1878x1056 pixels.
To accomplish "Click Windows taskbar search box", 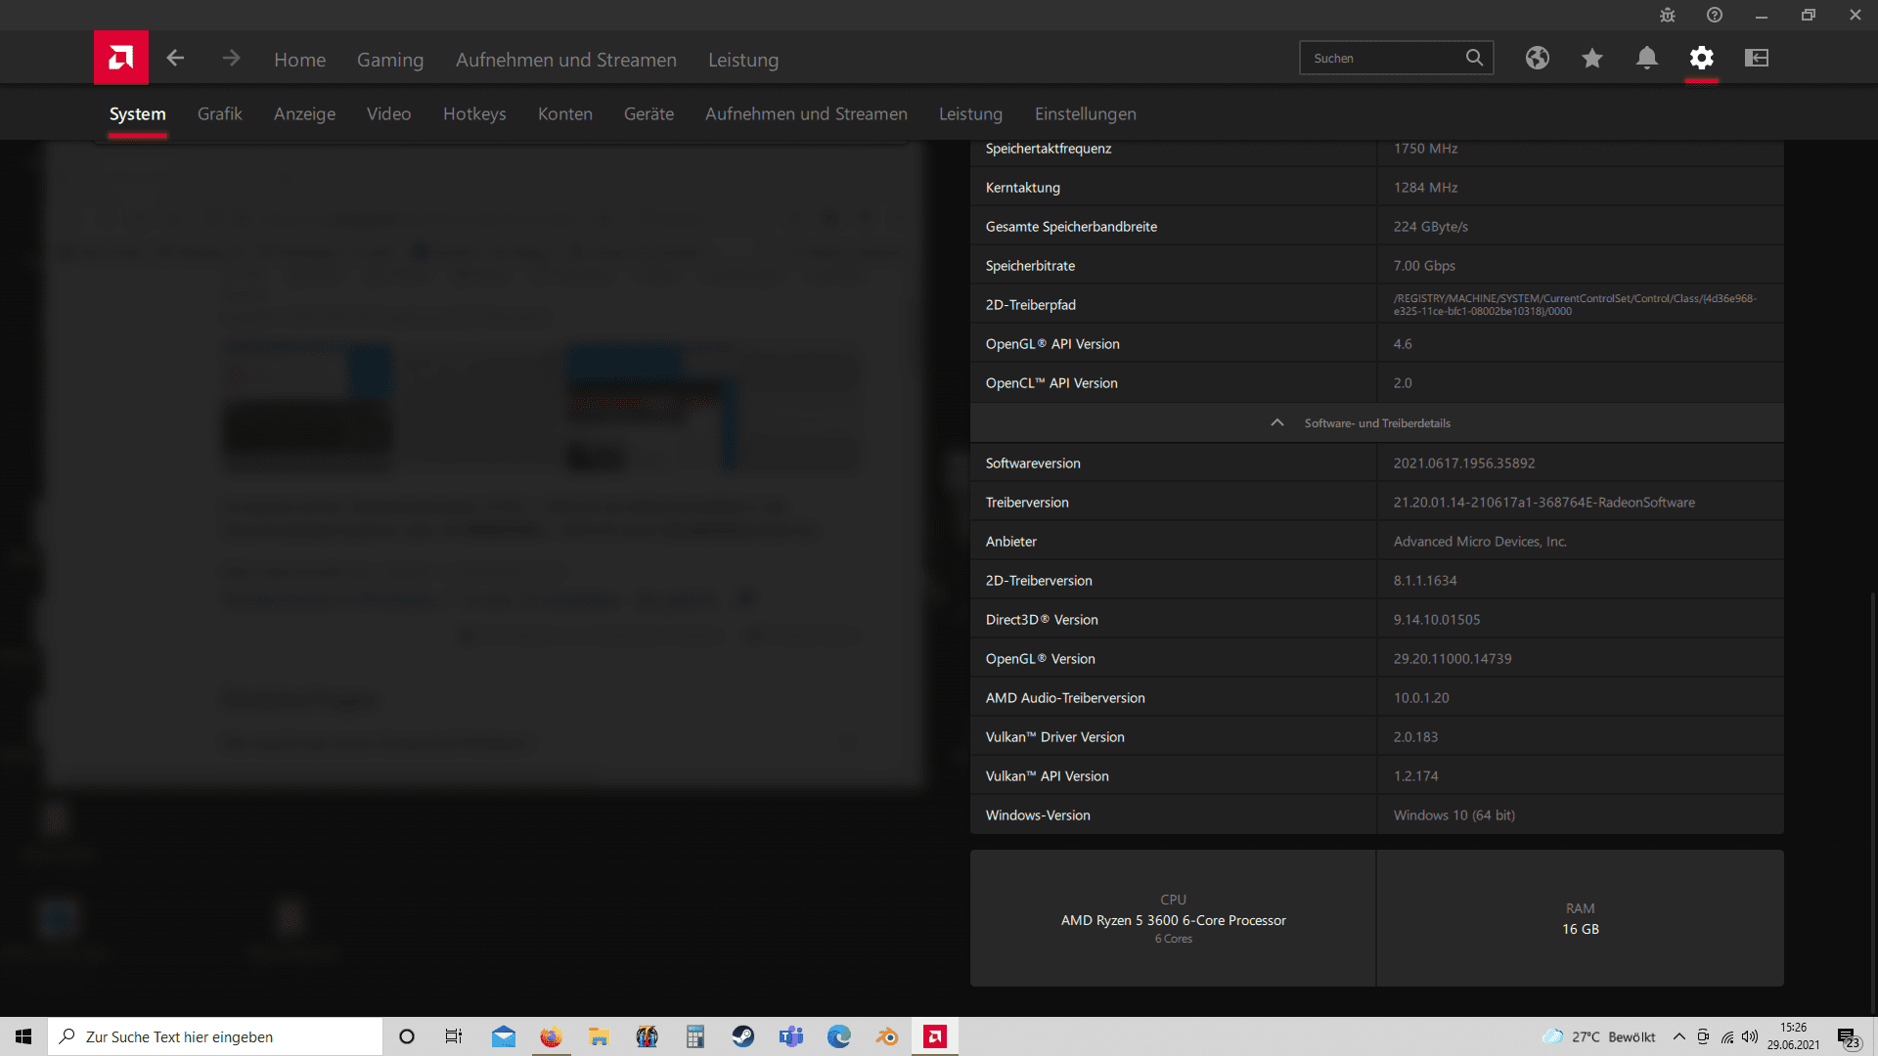I will point(215,1036).
